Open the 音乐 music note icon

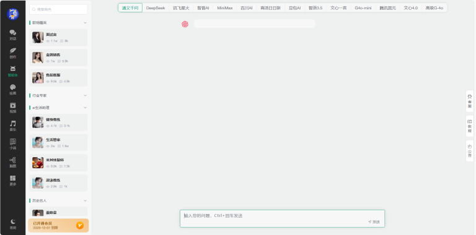pos(13,126)
